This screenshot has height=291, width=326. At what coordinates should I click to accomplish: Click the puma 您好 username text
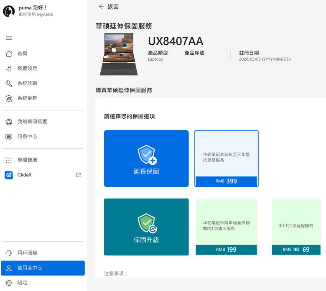click(33, 8)
